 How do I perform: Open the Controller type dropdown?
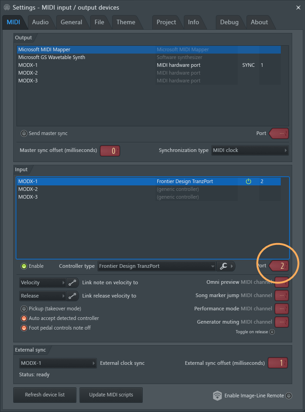pos(157,266)
